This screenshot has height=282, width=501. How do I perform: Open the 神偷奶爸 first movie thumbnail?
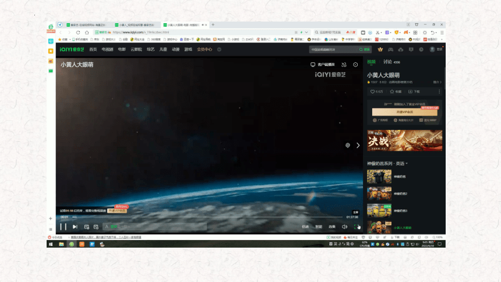point(379,177)
